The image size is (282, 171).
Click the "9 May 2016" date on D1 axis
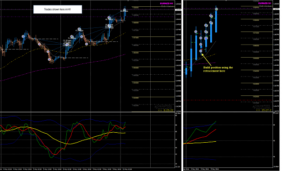(214, 169)
